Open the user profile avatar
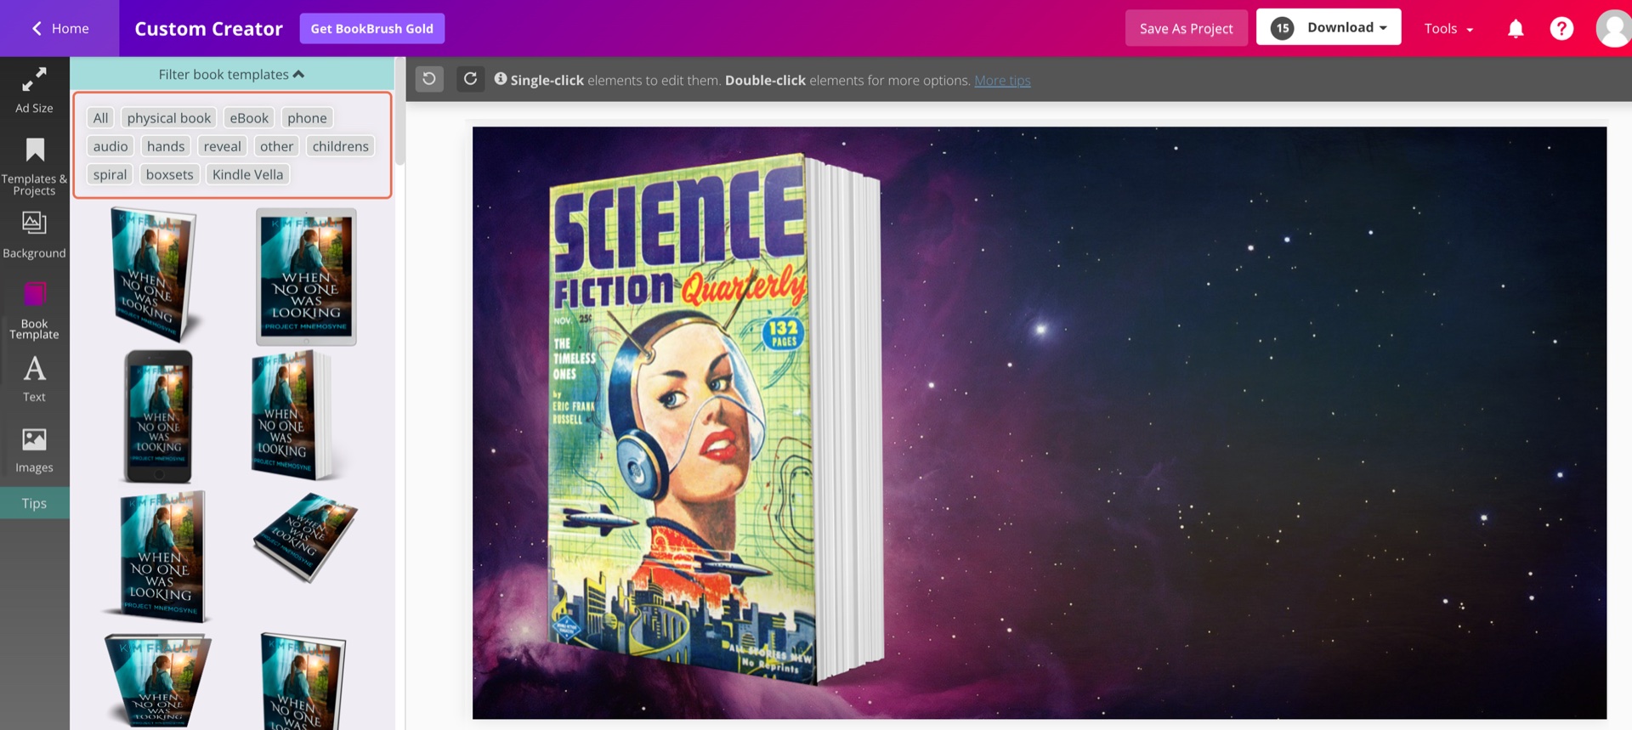This screenshot has width=1632, height=730. [1614, 28]
